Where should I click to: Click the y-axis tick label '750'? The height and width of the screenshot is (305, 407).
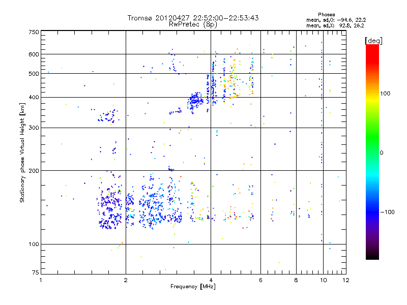(34, 32)
